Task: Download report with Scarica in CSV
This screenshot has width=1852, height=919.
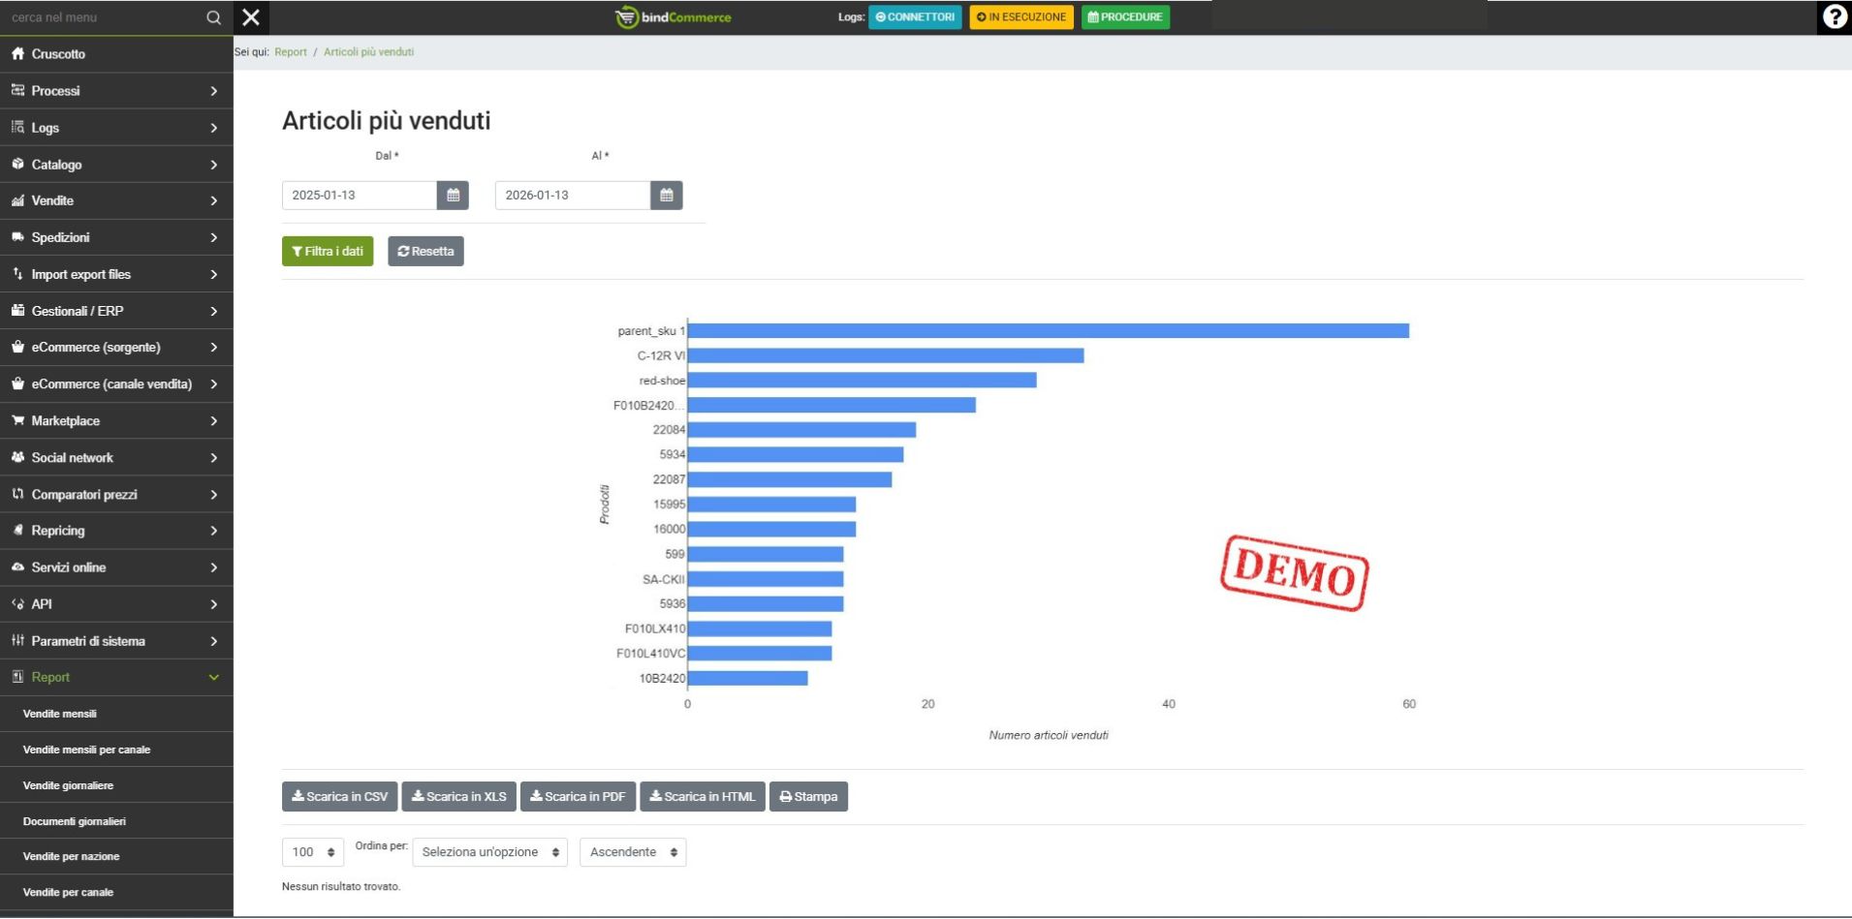Action: pos(339,797)
